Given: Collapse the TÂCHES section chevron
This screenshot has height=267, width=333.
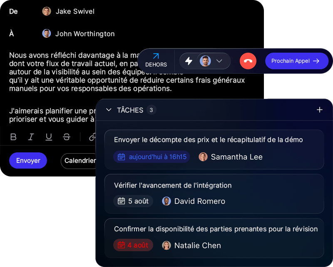Looking at the screenshot, I should (109, 110).
